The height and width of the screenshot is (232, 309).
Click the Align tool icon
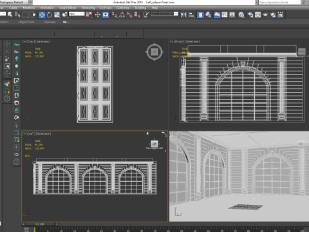pos(191,15)
